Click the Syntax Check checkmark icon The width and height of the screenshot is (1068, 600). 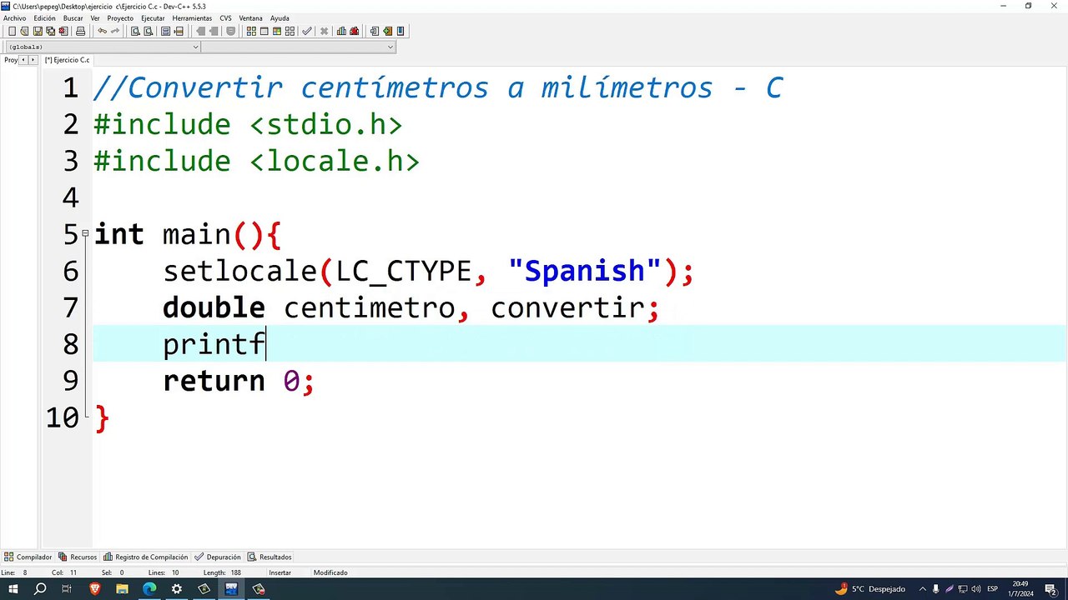pyautogui.click(x=307, y=32)
